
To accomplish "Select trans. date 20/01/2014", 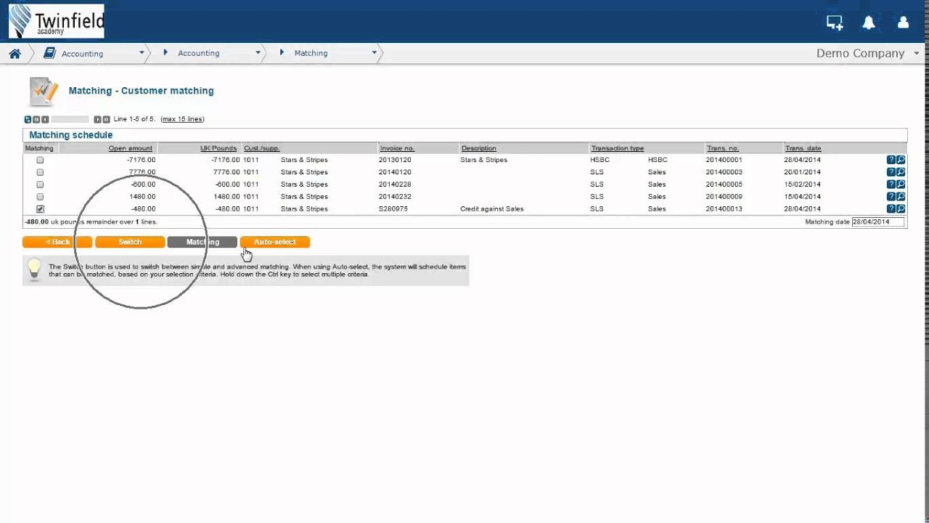I will click(802, 172).
